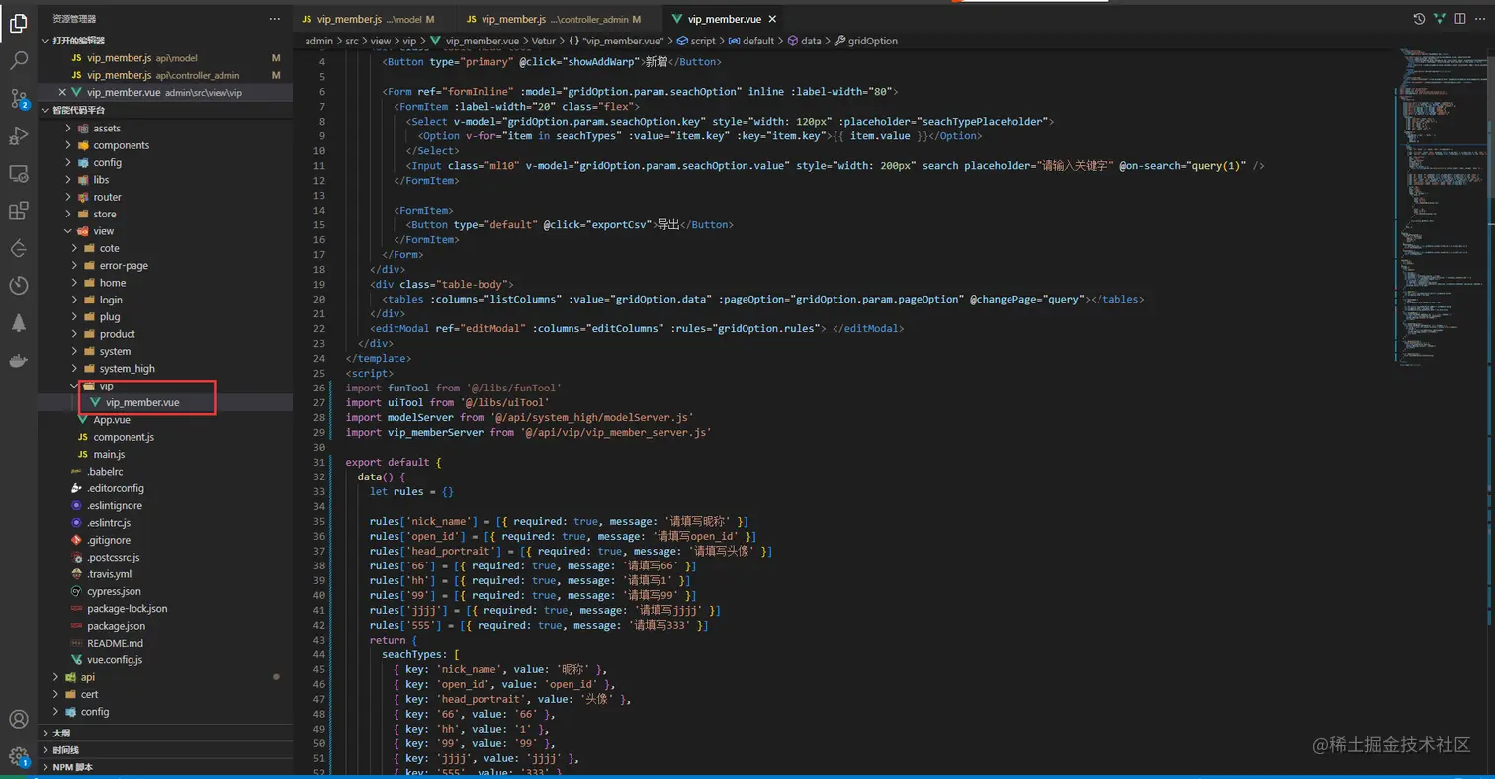The height and width of the screenshot is (779, 1495).
Task: Expand the 时间线 timeline section
Action: [164, 750]
